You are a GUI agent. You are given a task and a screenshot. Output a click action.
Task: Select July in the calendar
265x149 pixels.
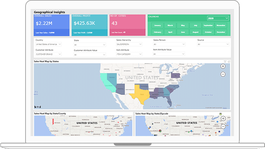(196, 25)
